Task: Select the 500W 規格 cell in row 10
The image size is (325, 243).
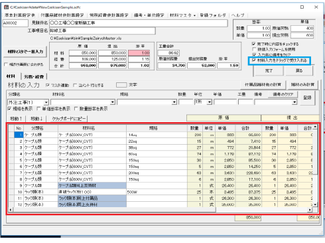Action: click(x=157, y=192)
